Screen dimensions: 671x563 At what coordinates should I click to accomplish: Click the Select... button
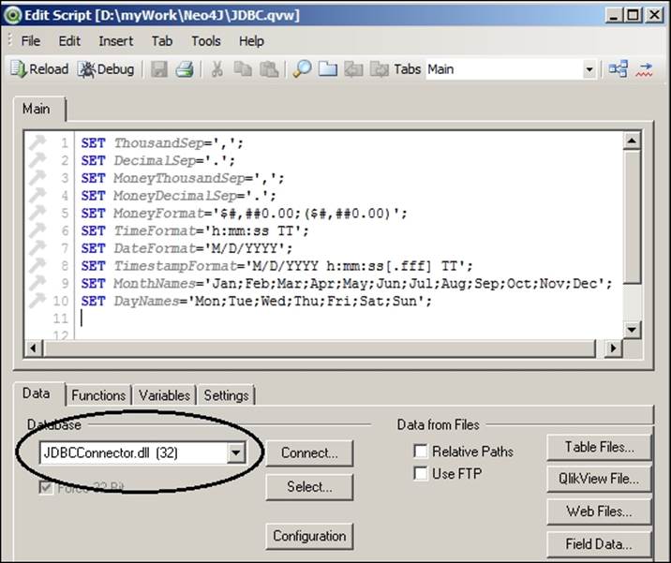point(309,487)
